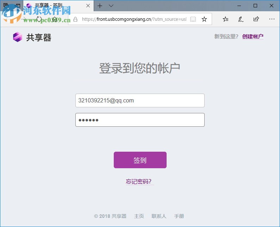Viewport: 280px width, 227px height.
Task: Open Settings and more menu
Action: click(x=272, y=19)
